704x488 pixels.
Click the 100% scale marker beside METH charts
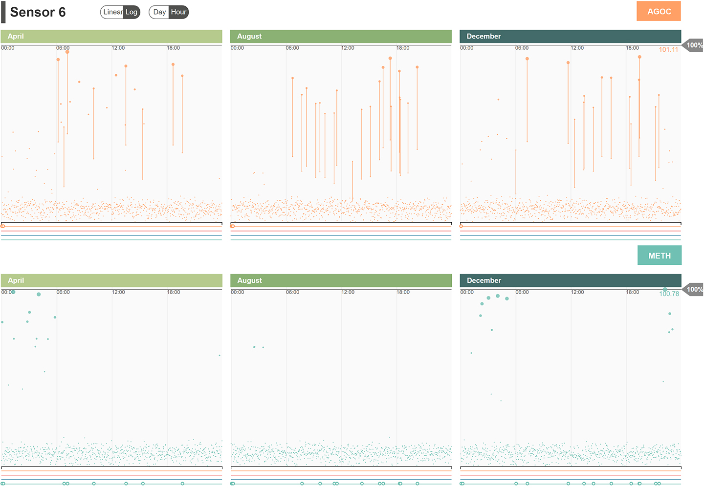click(694, 290)
